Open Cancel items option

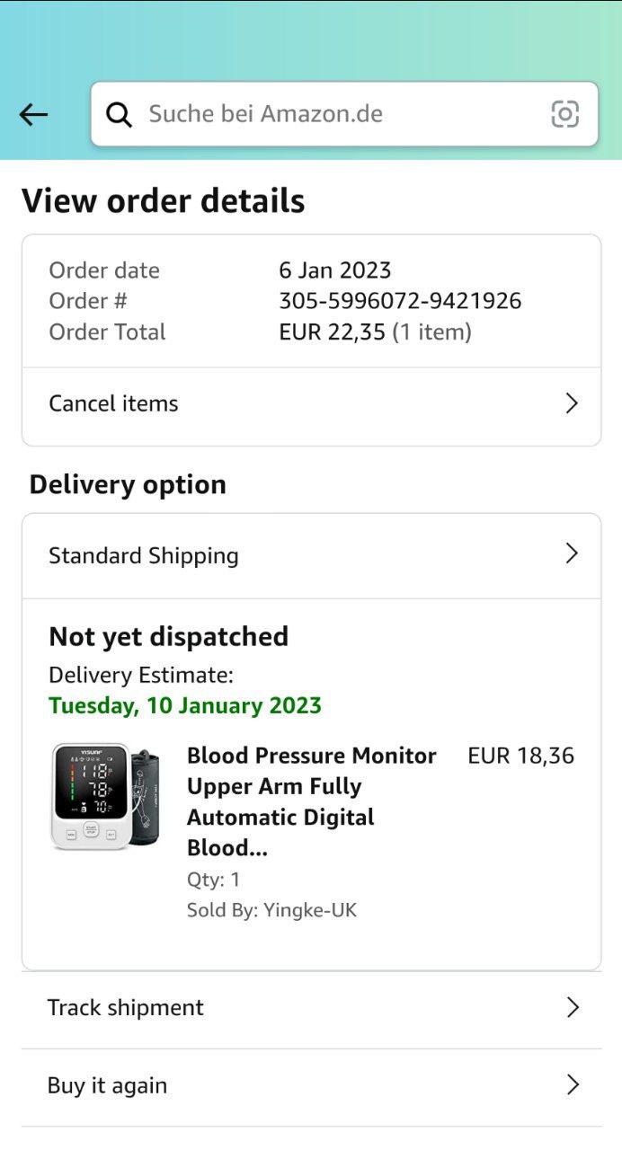(311, 403)
